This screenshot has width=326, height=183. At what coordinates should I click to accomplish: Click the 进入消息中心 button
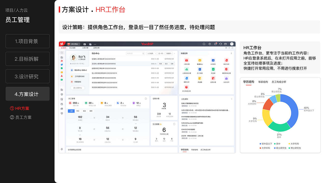coord(78,88)
